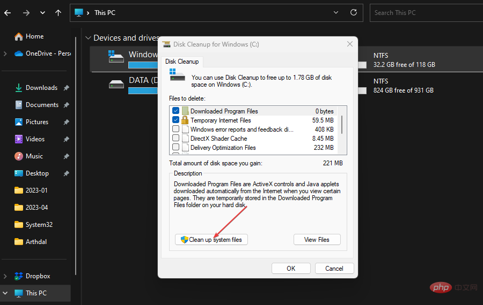Select the DATA drive icon
The width and height of the screenshot is (483, 305).
tap(116, 83)
